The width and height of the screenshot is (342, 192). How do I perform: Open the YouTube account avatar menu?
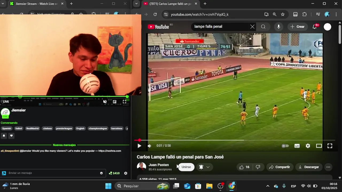point(327,27)
